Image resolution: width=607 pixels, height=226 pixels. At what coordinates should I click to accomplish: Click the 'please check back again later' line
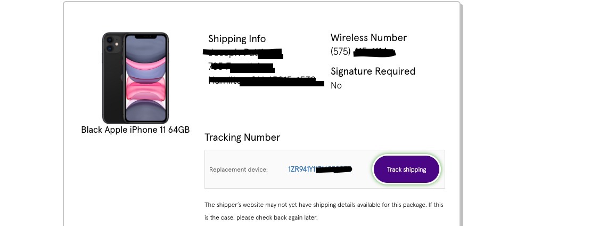coord(261,218)
